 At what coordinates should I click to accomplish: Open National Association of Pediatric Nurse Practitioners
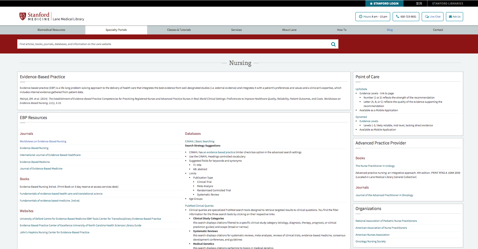(386, 221)
